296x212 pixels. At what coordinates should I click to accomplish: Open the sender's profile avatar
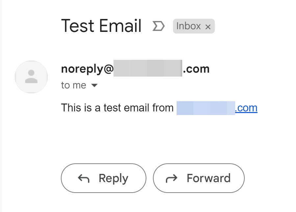click(x=31, y=77)
